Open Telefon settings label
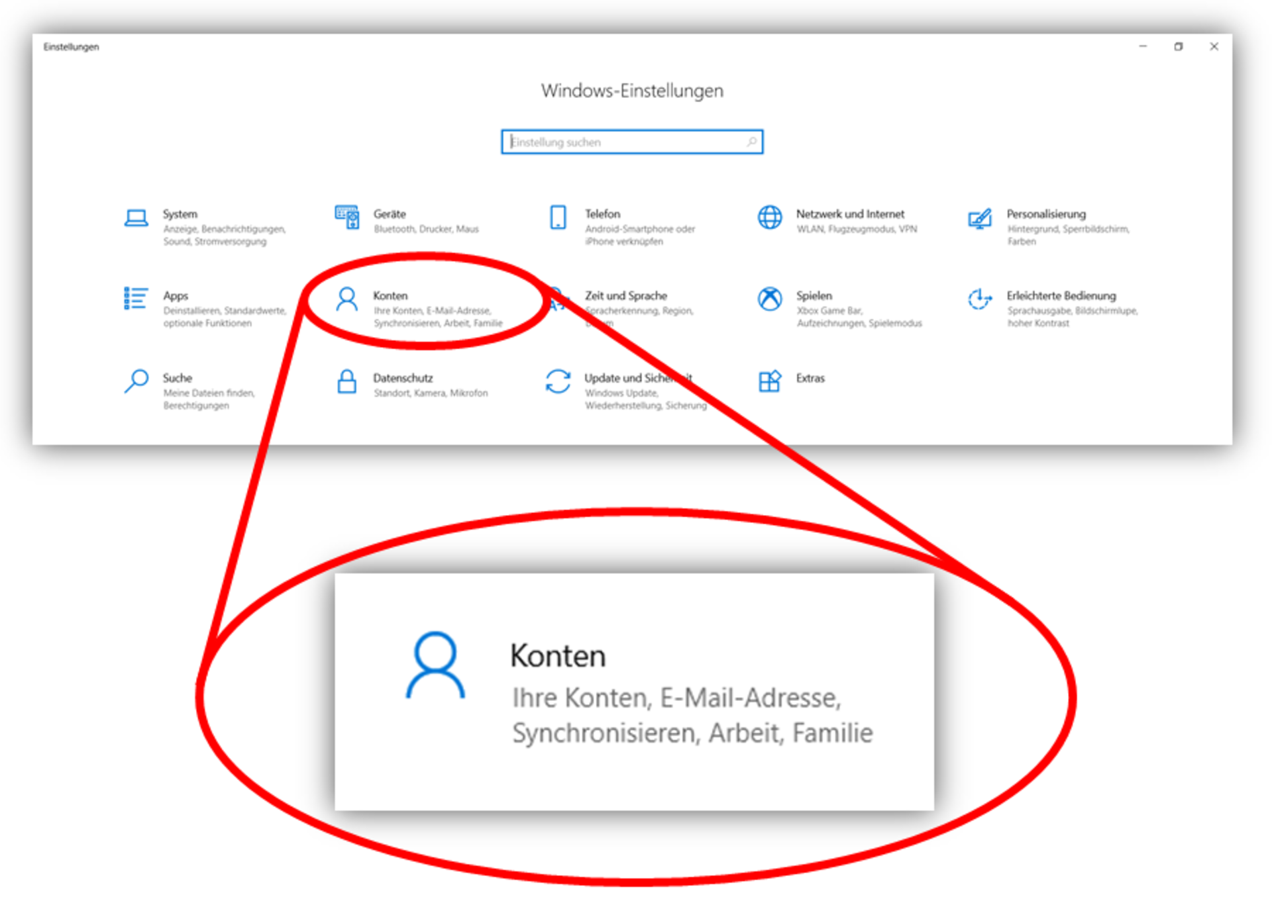 (603, 214)
